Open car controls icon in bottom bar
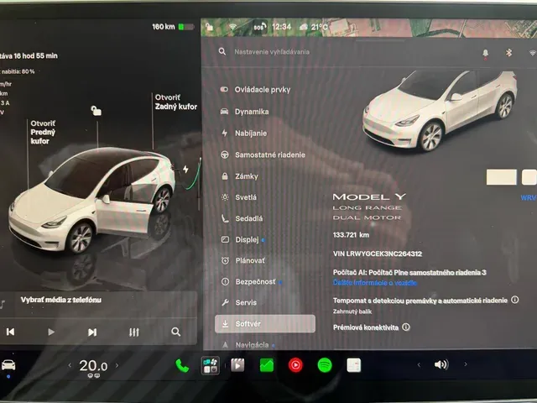This screenshot has height=403, width=537. pos(8,365)
